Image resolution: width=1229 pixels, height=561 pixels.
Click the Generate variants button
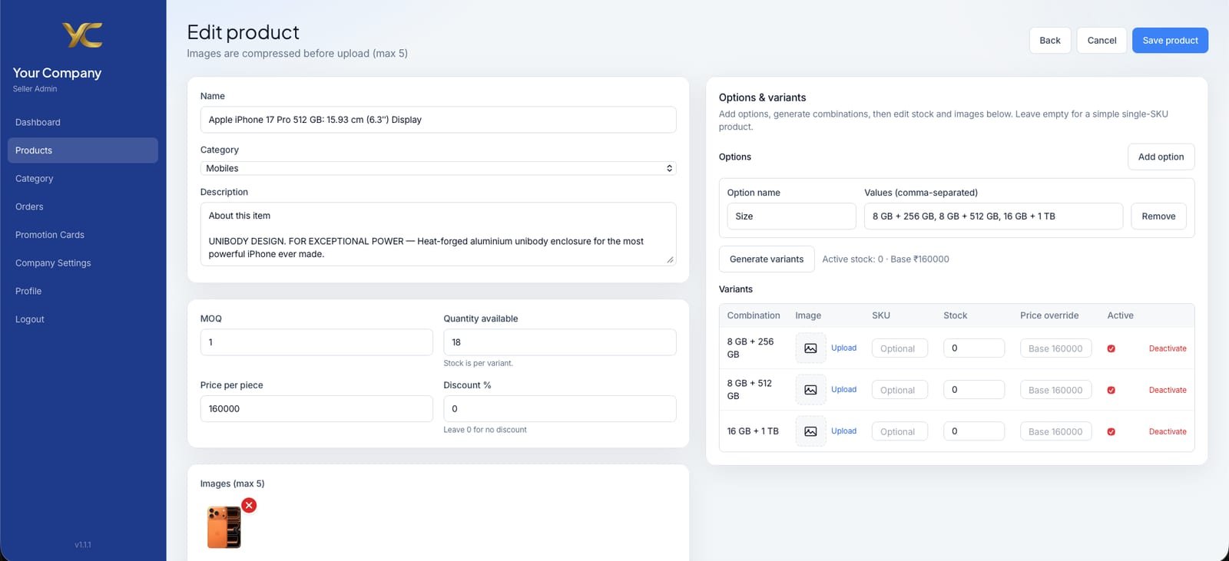point(767,259)
